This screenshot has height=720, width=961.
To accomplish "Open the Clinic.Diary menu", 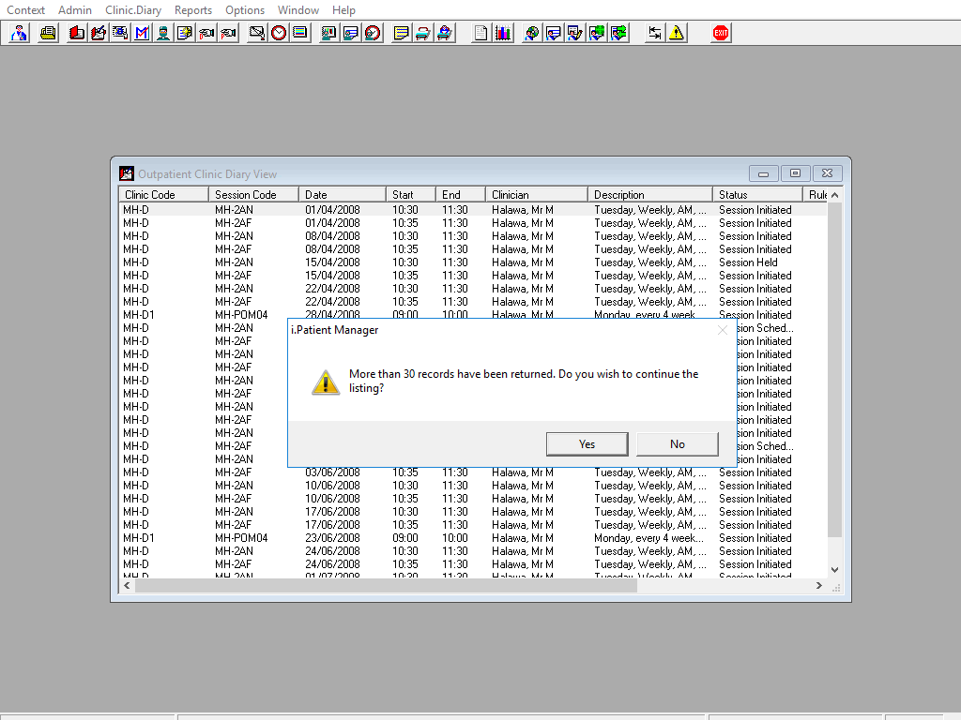I will point(133,10).
